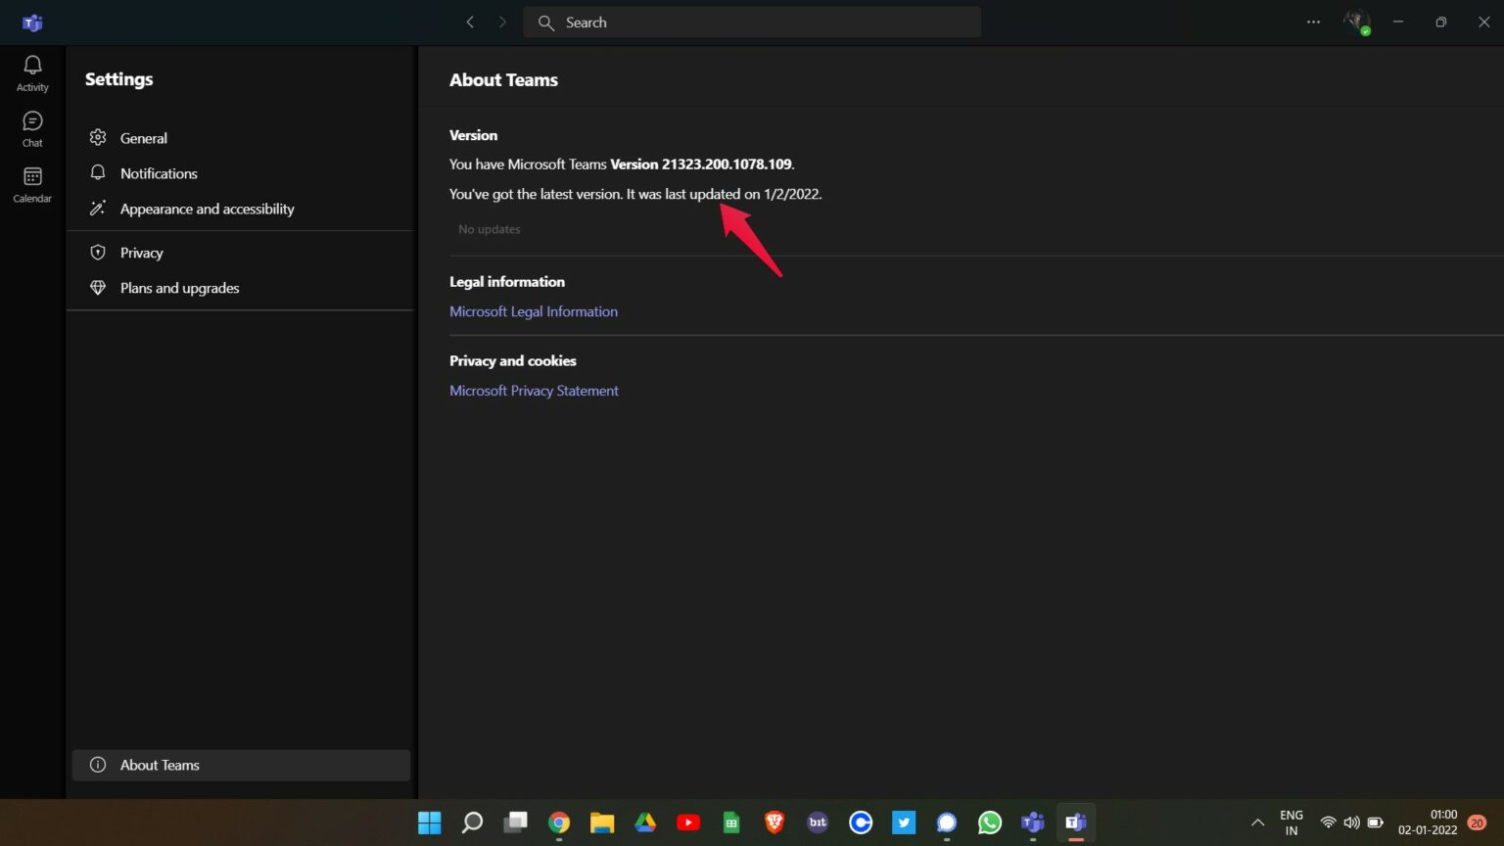The width and height of the screenshot is (1504, 846).
Task: Click your profile avatar
Action: [1357, 22]
